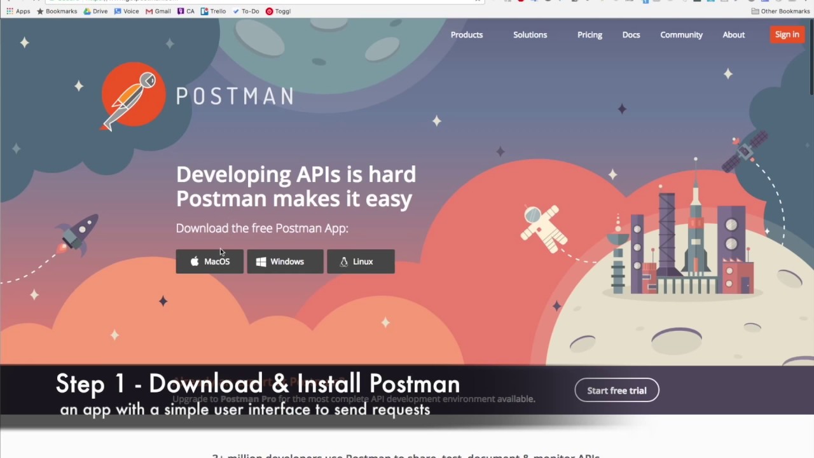Click the Postman astronaut logo
This screenshot has height=458, width=814.
click(133, 95)
